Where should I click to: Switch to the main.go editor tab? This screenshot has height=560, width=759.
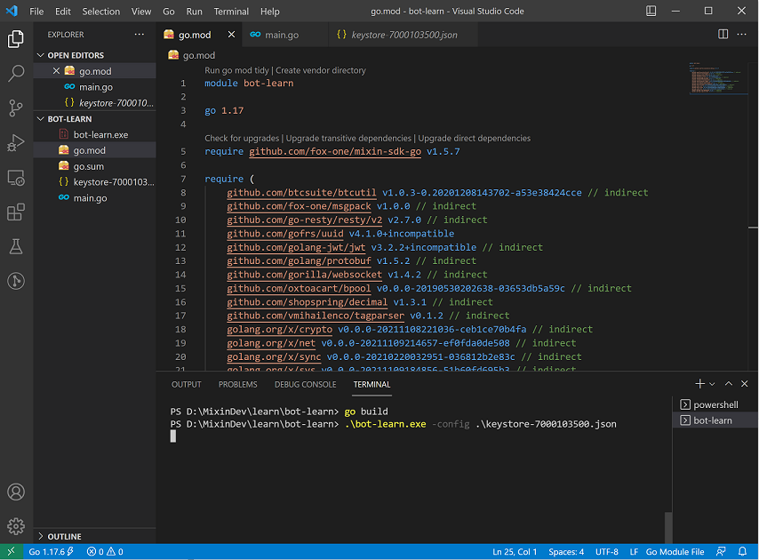[281, 35]
